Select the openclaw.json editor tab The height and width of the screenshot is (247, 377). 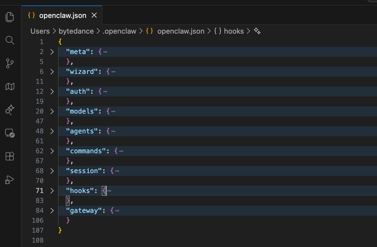(62, 15)
